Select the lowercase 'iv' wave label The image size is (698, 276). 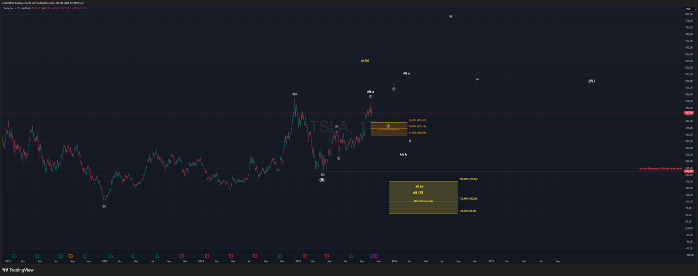(477, 79)
